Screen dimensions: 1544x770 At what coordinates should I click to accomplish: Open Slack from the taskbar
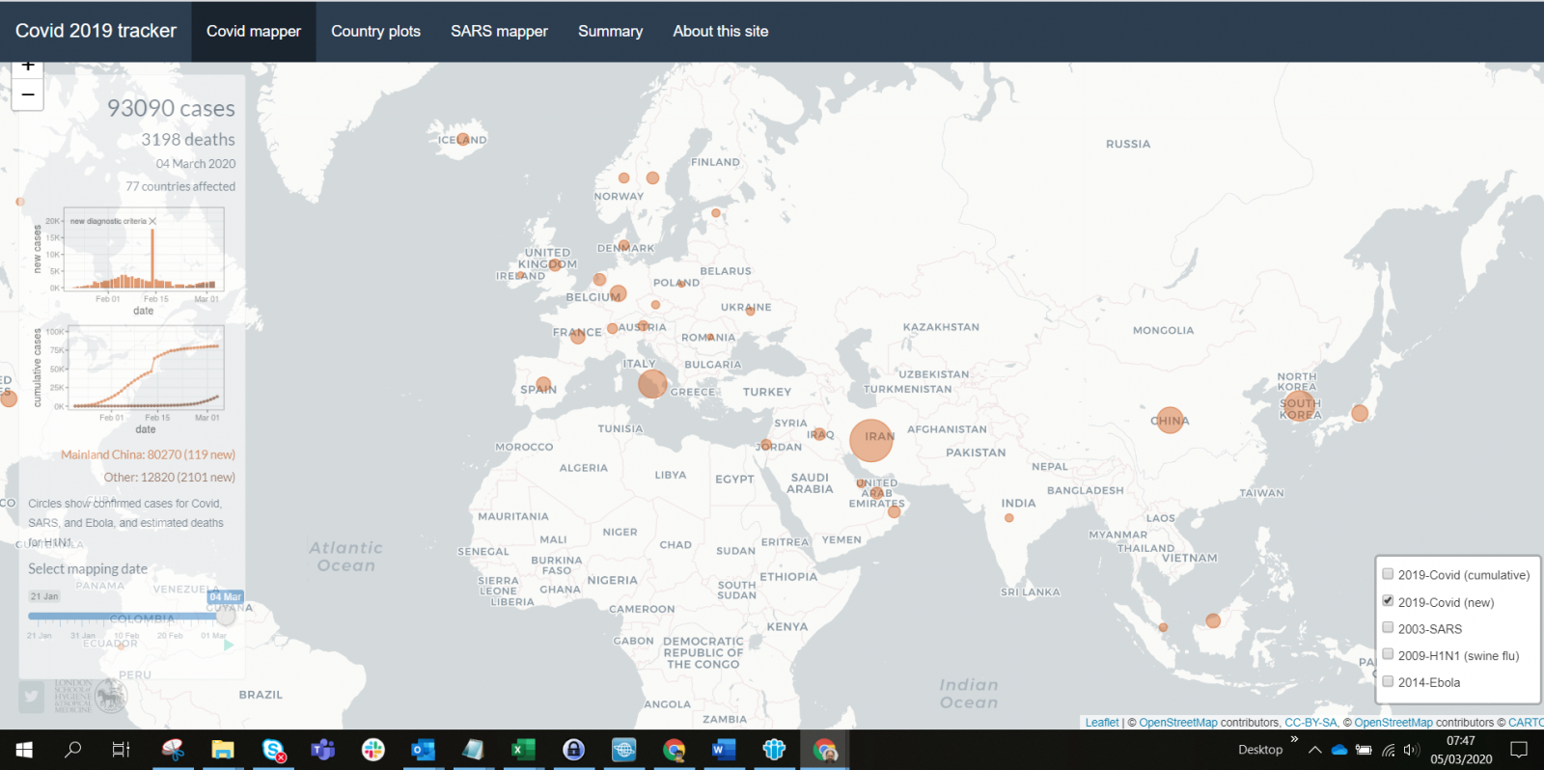(x=372, y=750)
